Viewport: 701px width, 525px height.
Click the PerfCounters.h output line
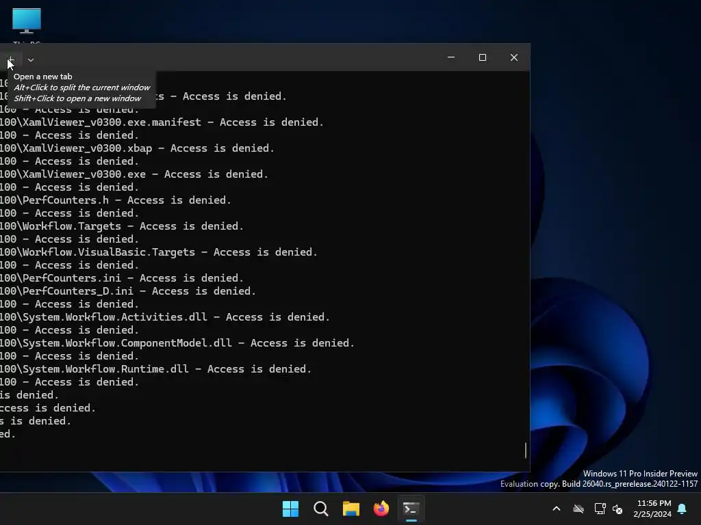115,200
